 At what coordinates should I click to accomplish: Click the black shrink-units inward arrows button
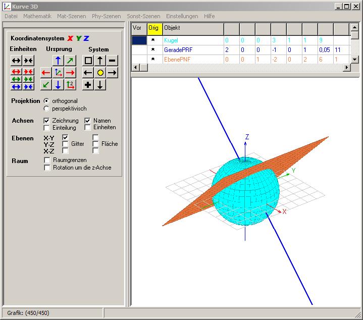[x=28, y=61]
